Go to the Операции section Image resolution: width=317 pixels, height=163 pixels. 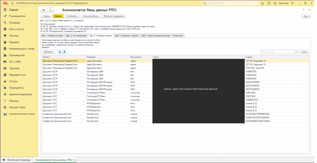(x=15, y=23)
